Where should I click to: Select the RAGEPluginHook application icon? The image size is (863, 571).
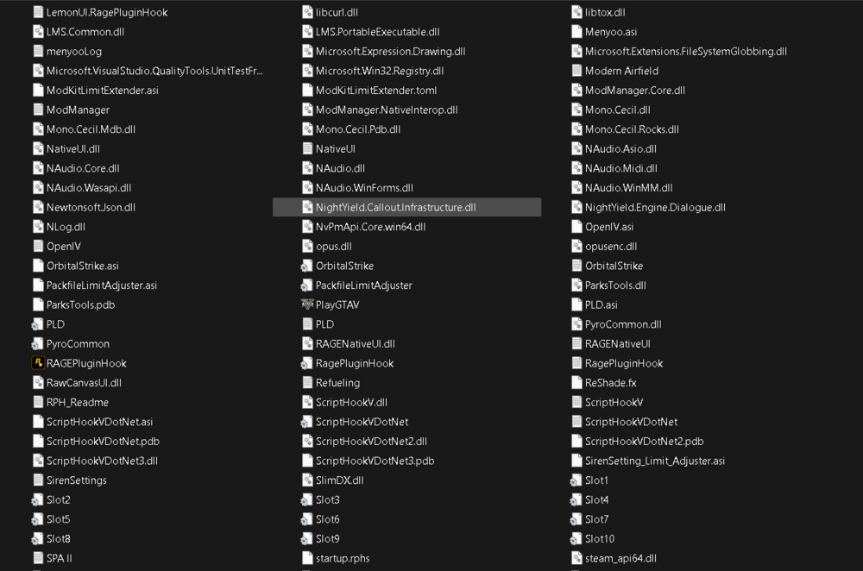click(38, 363)
